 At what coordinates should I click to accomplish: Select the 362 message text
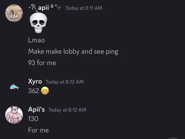click(x=34, y=91)
